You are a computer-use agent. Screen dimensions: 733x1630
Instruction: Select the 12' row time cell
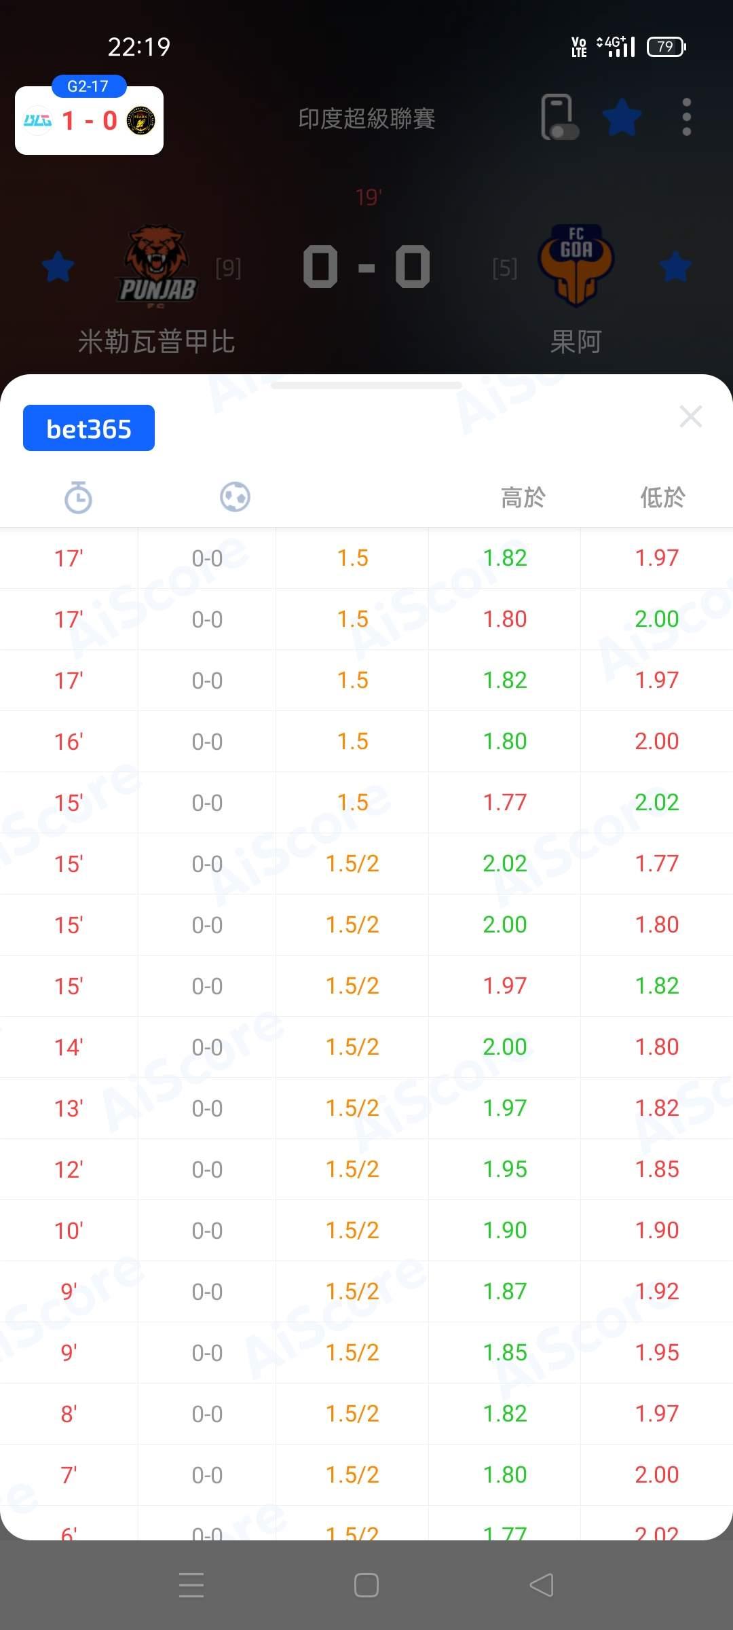69,1169
